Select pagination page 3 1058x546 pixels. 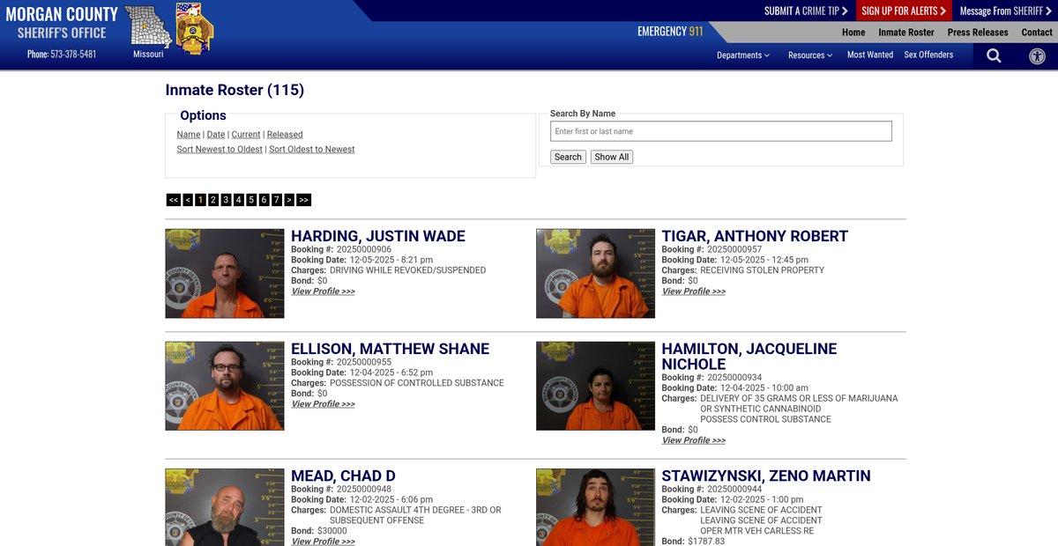coord(226,200)
